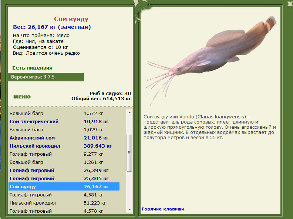
Task: Select Голиаф тигровый 9,277 кг row
Action: 64,154
